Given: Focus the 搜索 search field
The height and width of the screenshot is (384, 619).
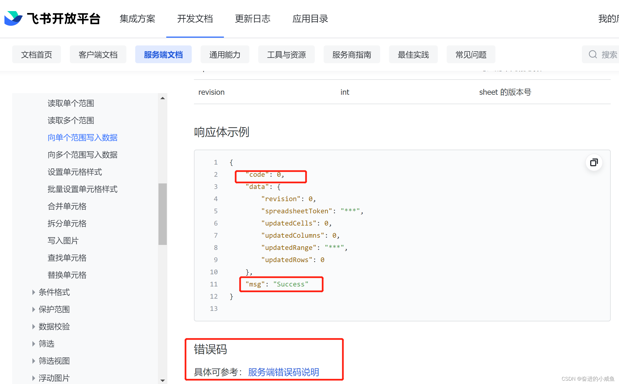Looking at the screenshot, I should point(600,55).
